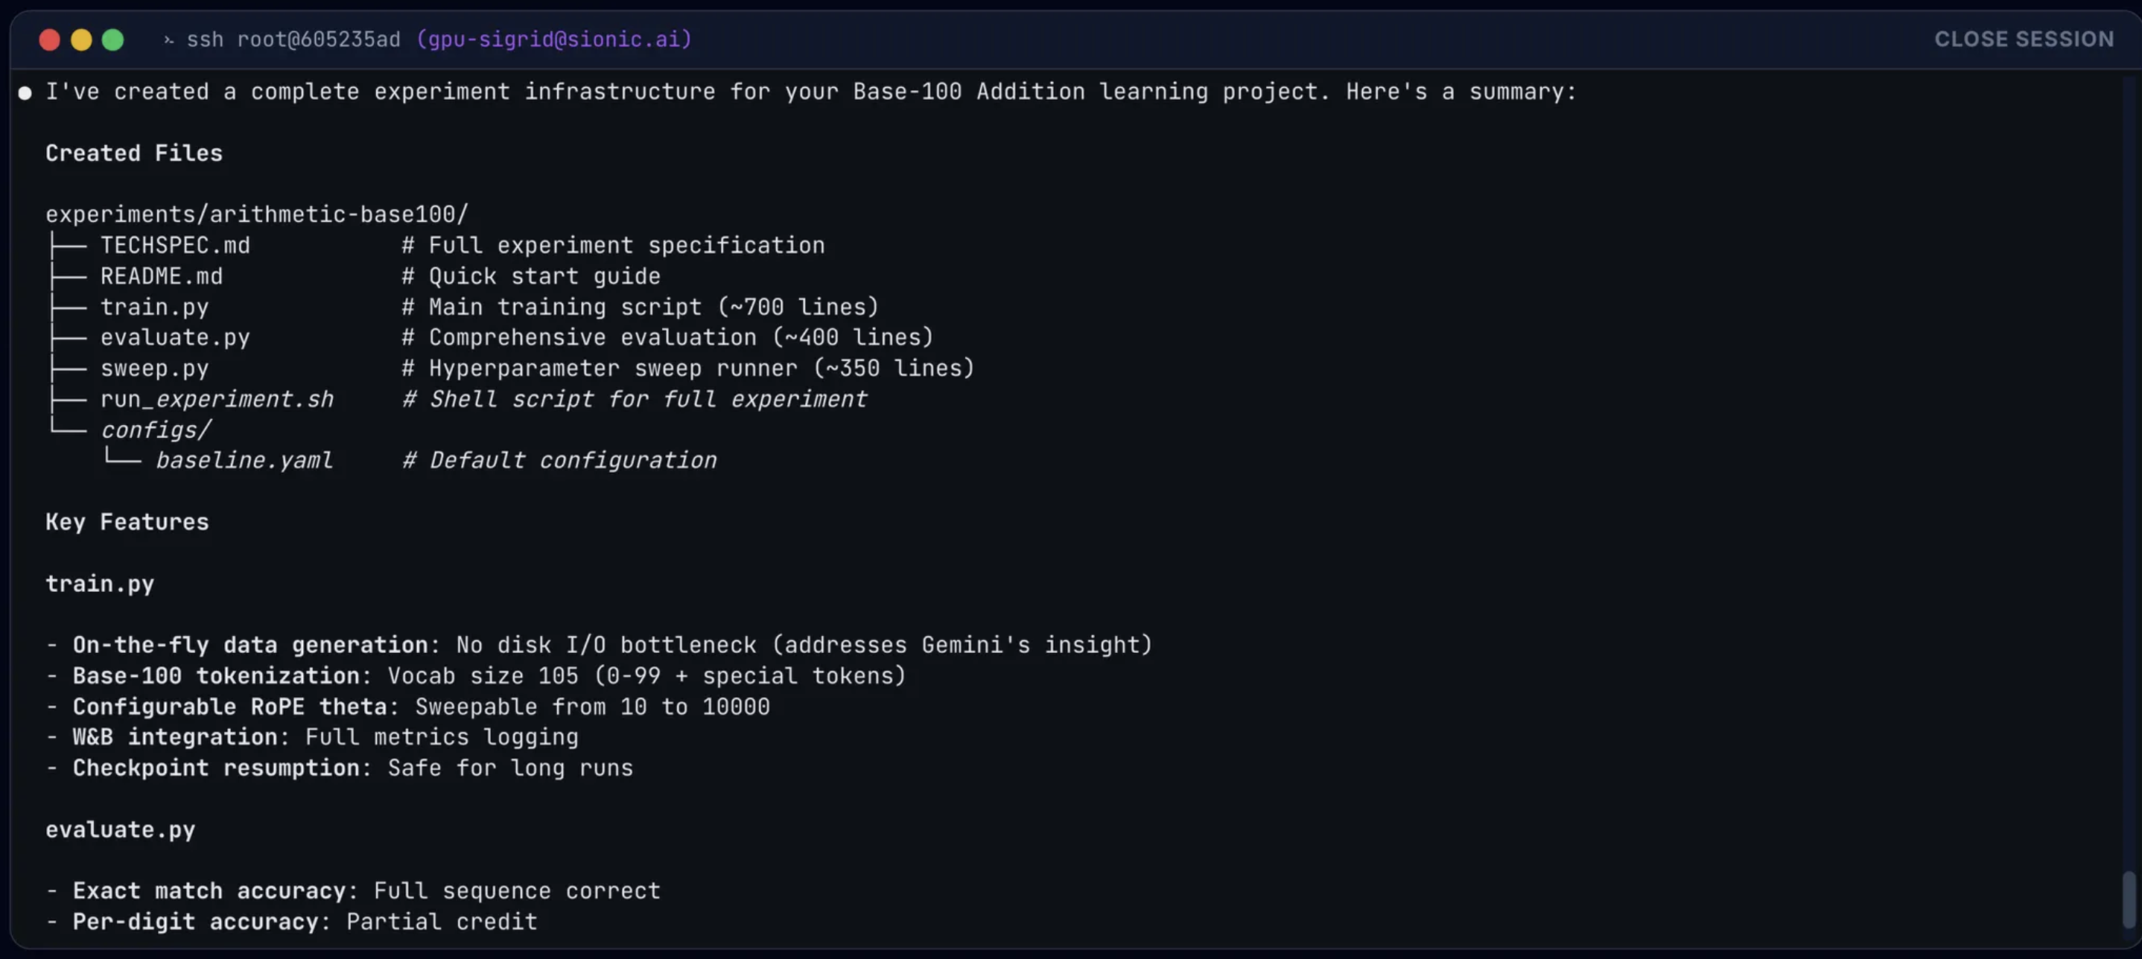Click the red close window dot
This screenshot has width=2142, height=959.
(50, 40)
